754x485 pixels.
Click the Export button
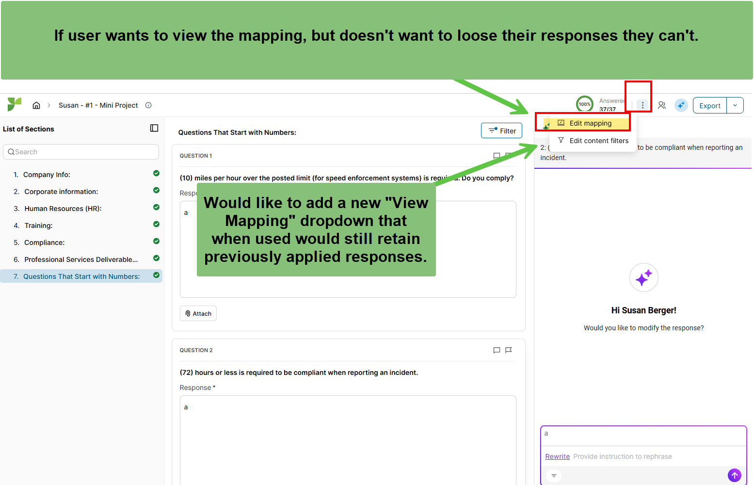710,105
